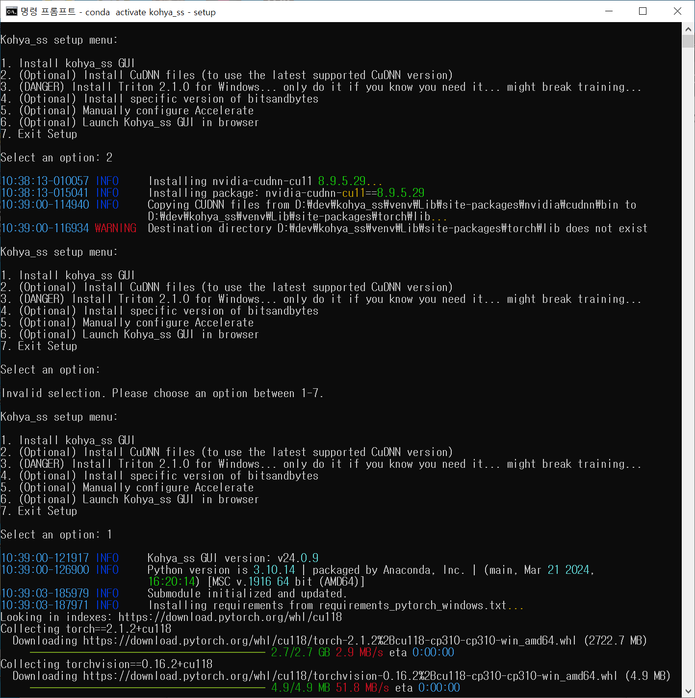Click 'Installing requirements from requirements_pytorch_windows.txt' line
Viewport: 695px width, 698px height.
tap(336, 605)
